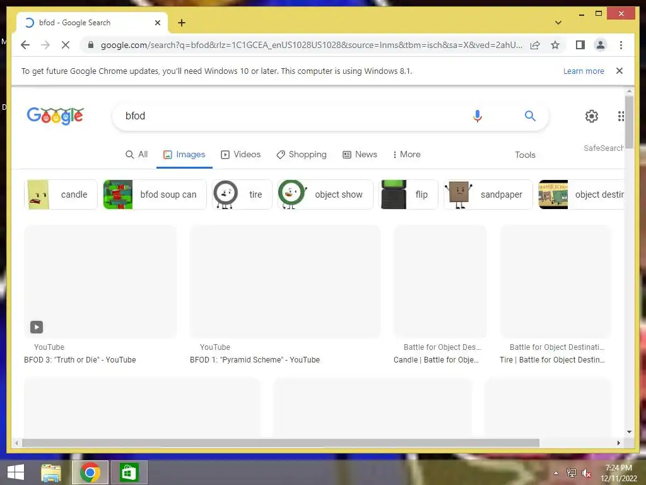Show hidden system tray icons
646x485 pixels.
556,473
